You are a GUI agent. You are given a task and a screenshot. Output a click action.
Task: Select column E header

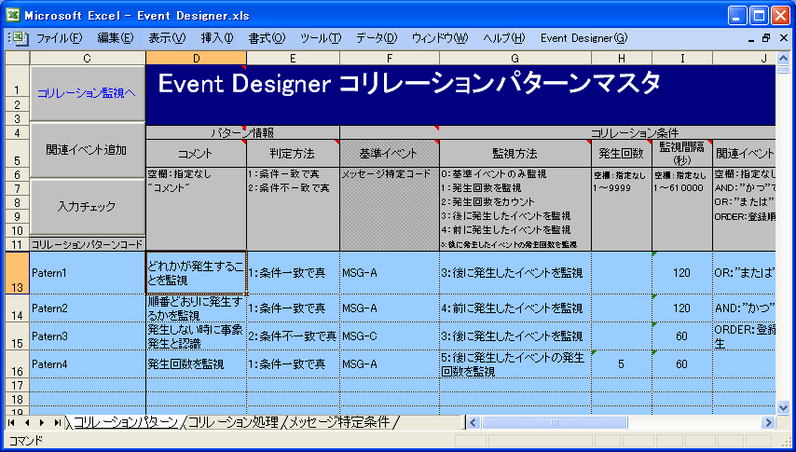click(293, 59)
